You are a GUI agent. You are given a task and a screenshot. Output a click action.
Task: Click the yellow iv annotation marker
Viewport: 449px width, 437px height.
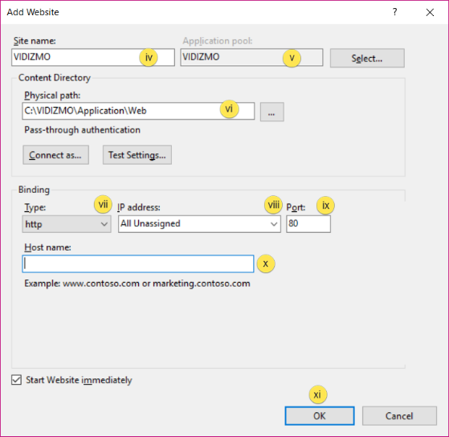coord(149,58)
